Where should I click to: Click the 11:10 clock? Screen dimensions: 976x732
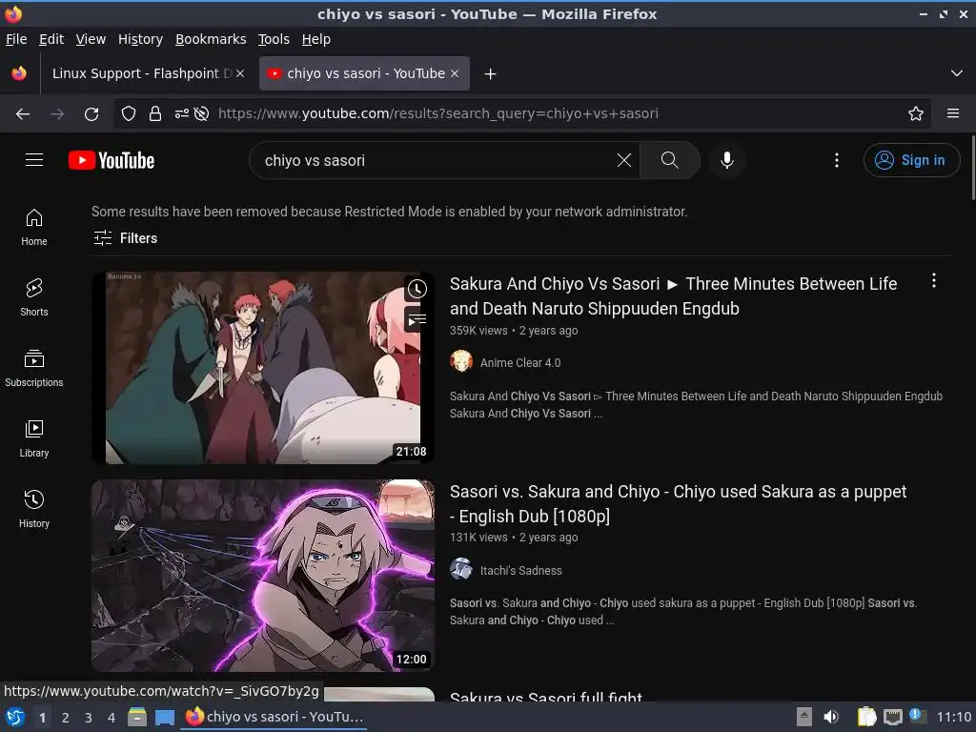tap(954, 717)
